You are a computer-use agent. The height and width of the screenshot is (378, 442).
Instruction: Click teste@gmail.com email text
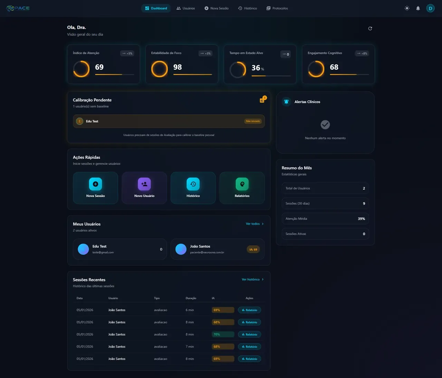(103, 252)
